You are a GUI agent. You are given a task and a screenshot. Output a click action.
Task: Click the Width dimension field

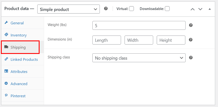pos(139,40)
